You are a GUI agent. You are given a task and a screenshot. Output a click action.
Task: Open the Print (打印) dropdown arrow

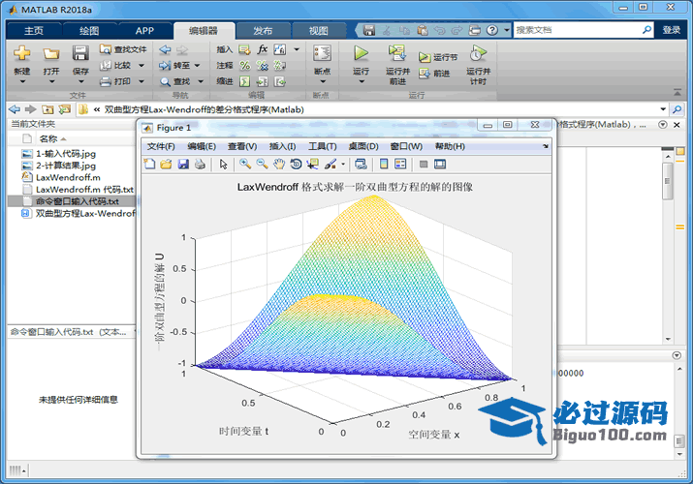tap(142, 81)
